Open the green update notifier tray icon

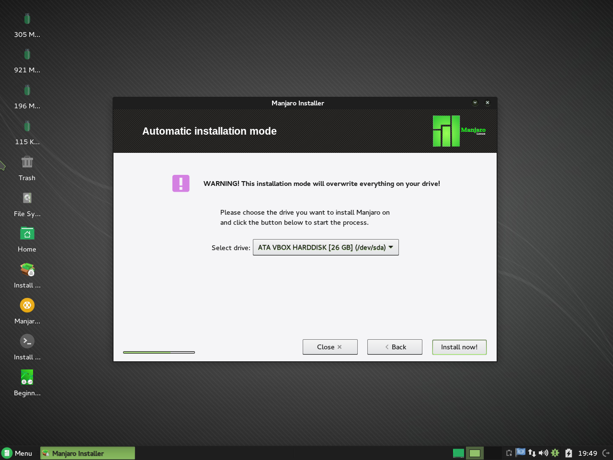coord(555,453)
